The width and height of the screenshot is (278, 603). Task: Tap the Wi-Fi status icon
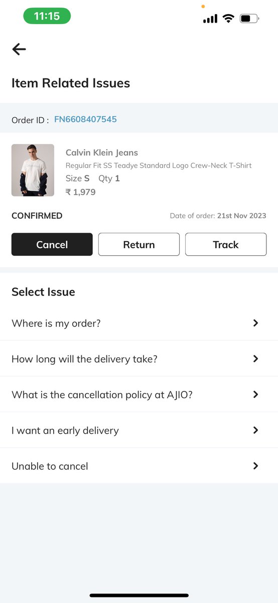point(229,19)
